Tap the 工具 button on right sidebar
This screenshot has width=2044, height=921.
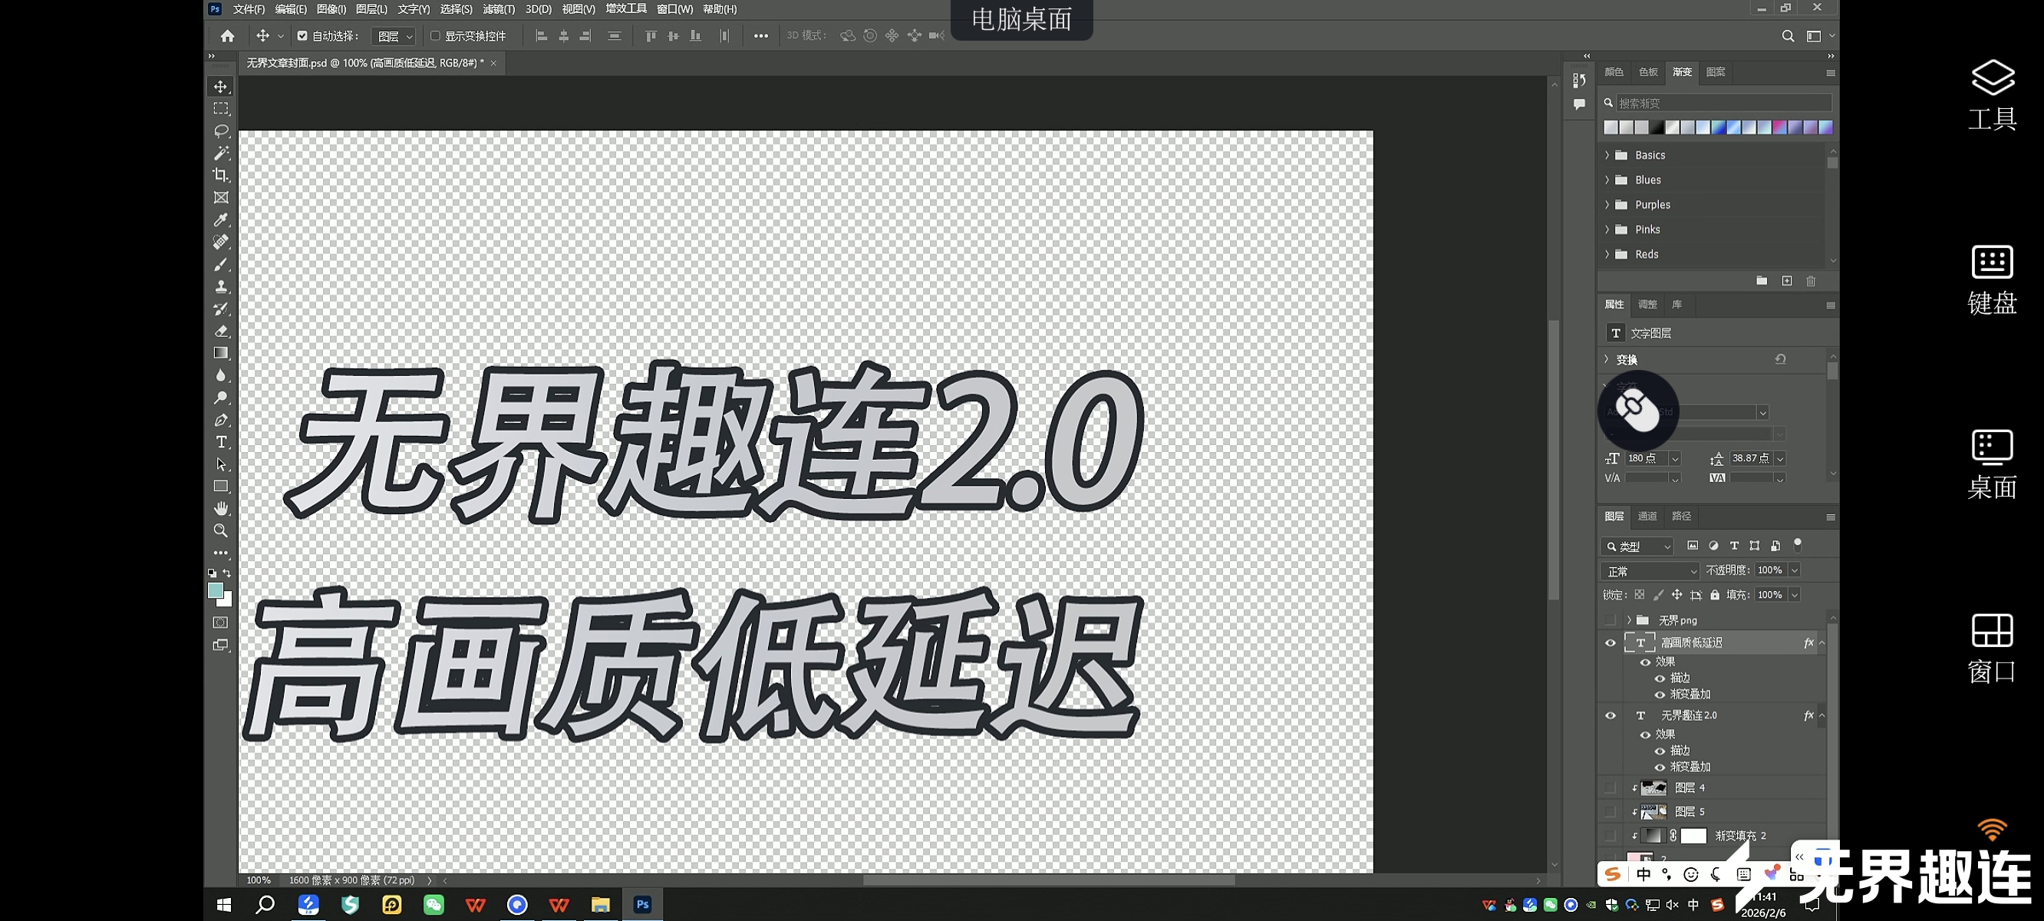(1993, 94)
